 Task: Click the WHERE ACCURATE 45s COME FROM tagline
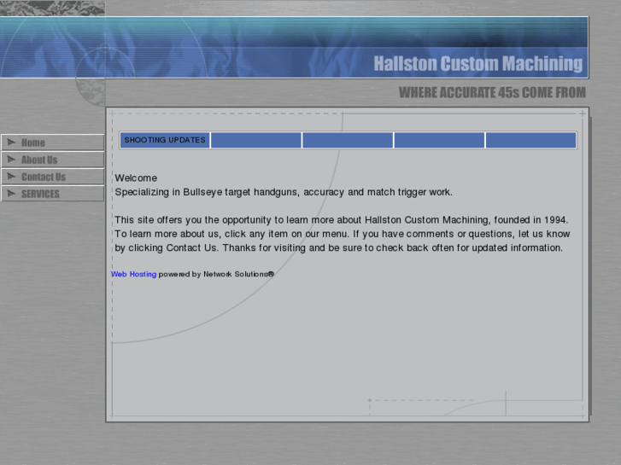click(492, 93)
